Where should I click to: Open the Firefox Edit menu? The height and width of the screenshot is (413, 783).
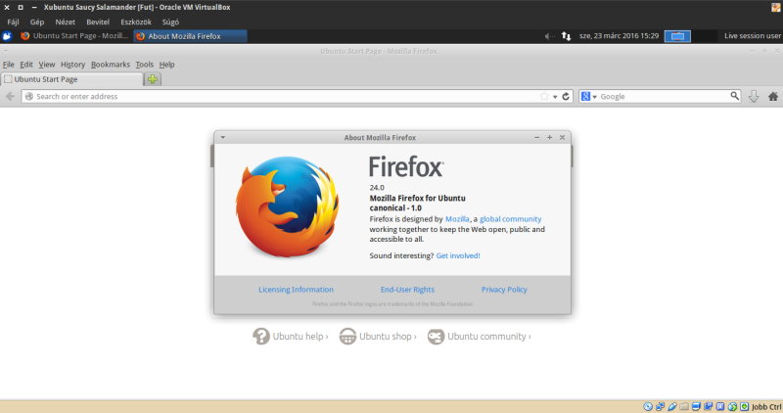click(26, 65)
